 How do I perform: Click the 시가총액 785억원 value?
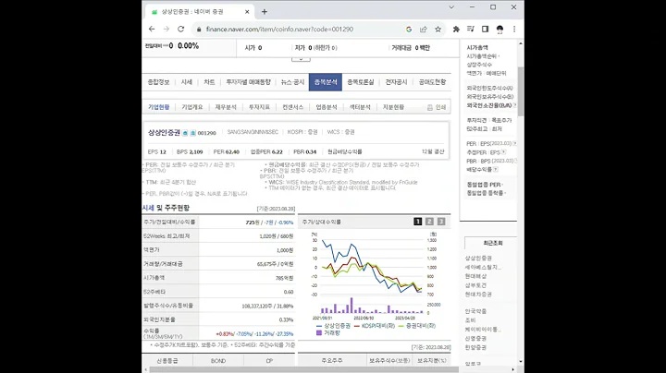coord(284,279)
